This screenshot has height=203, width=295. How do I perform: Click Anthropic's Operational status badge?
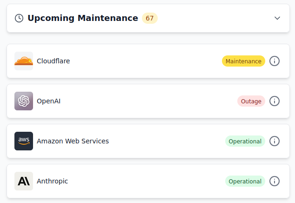(x=245, y=181)
